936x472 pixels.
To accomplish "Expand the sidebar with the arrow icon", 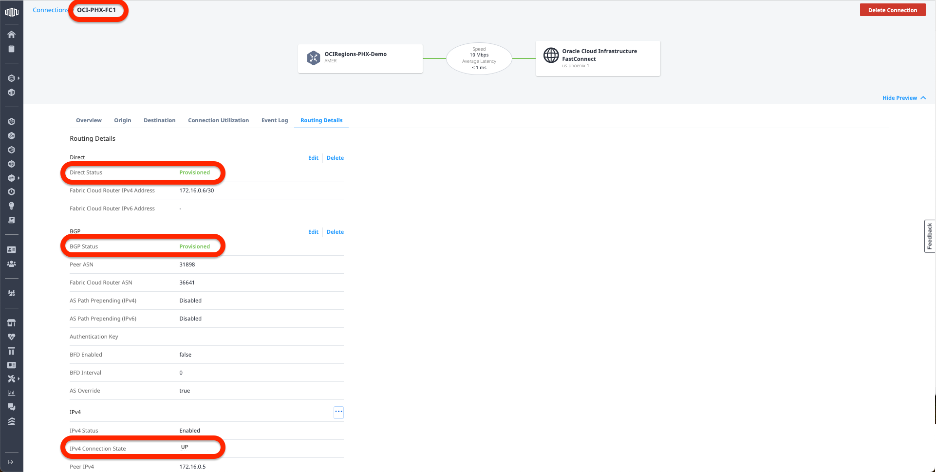I will coord(11,462).
